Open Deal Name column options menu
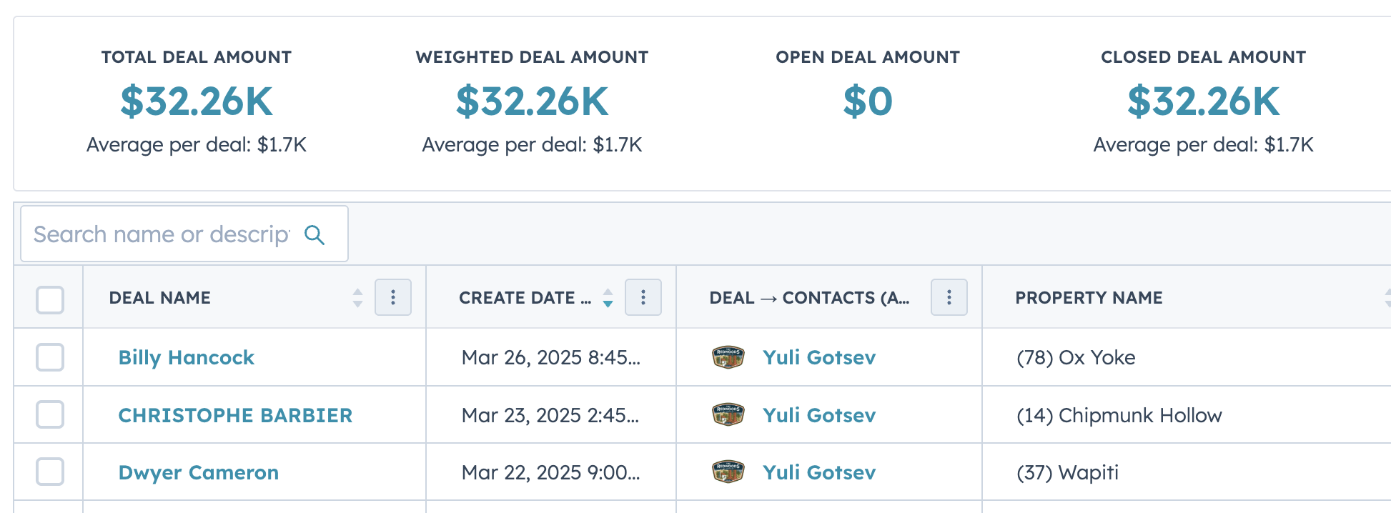 point(393,297)
